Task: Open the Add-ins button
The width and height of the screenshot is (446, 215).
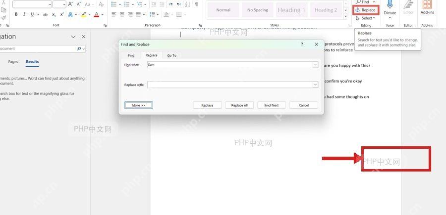Action: pos(427,7)
